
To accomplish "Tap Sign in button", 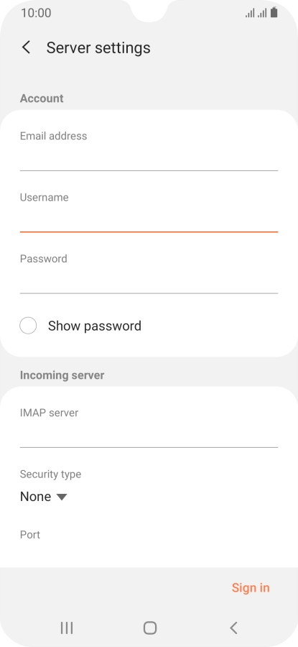I will point(251,587).
